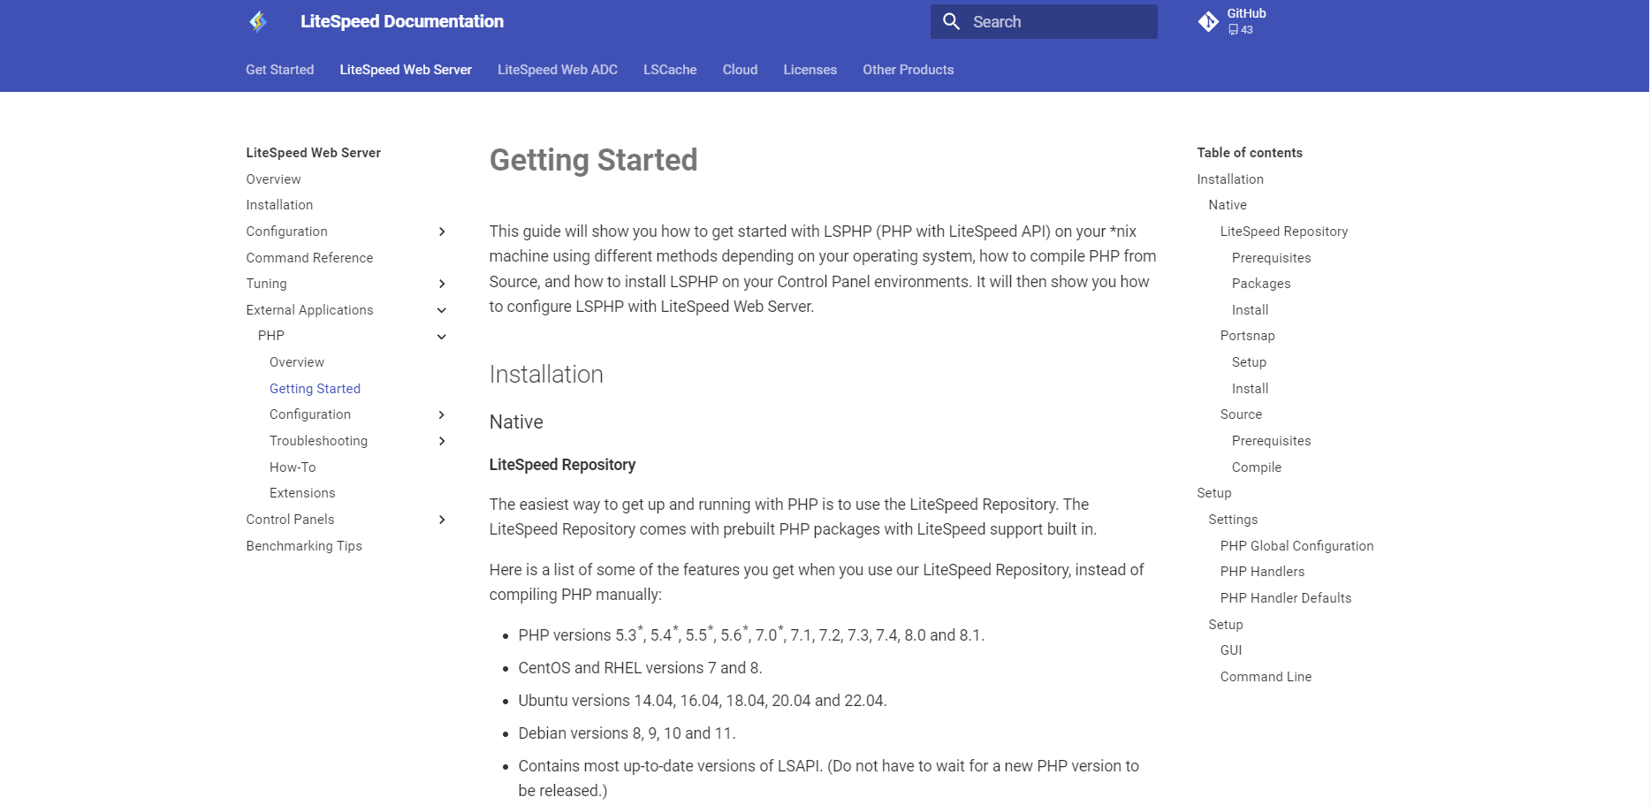Collapse the External Applications section
This screenshot has height=805, width=1650.
[442, 310]
